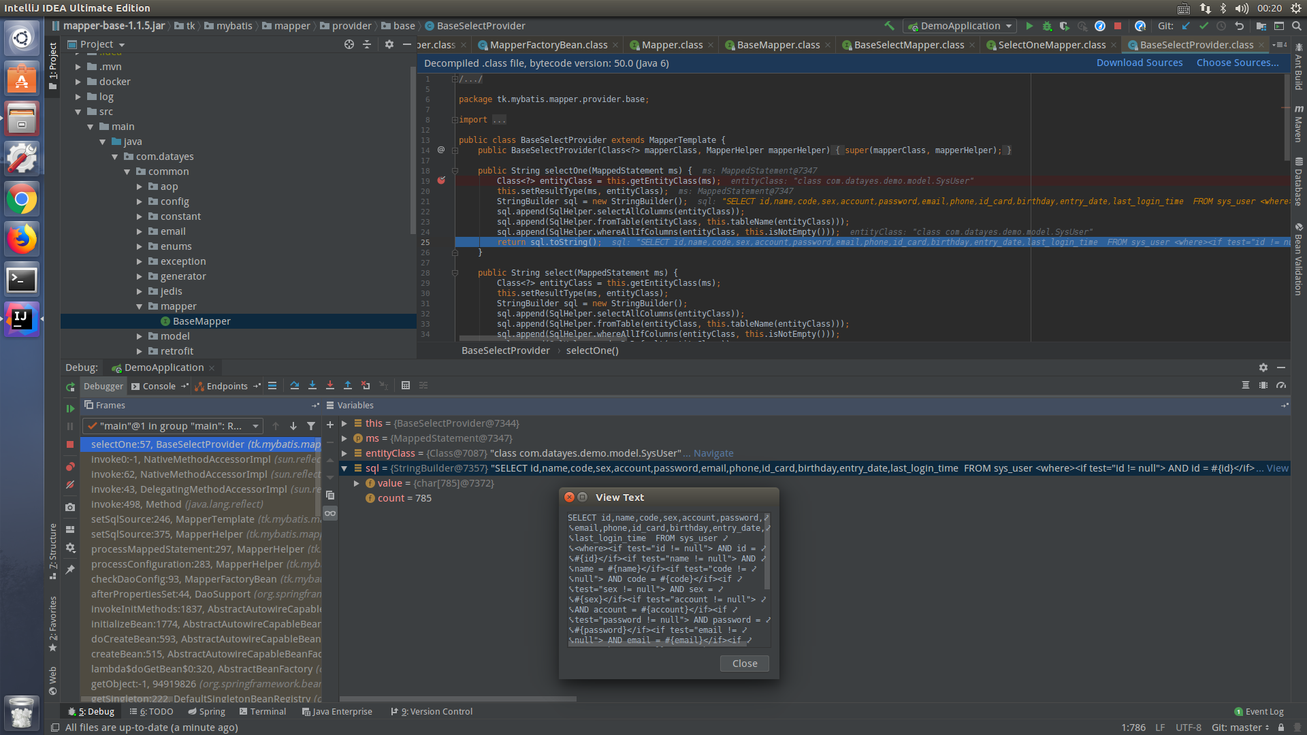
Task: Click Rerun DemoApplication icon in debug panel
Action: (x=70, y=387)
